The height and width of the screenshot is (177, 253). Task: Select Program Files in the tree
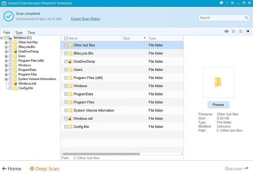[x=27, y=74]
